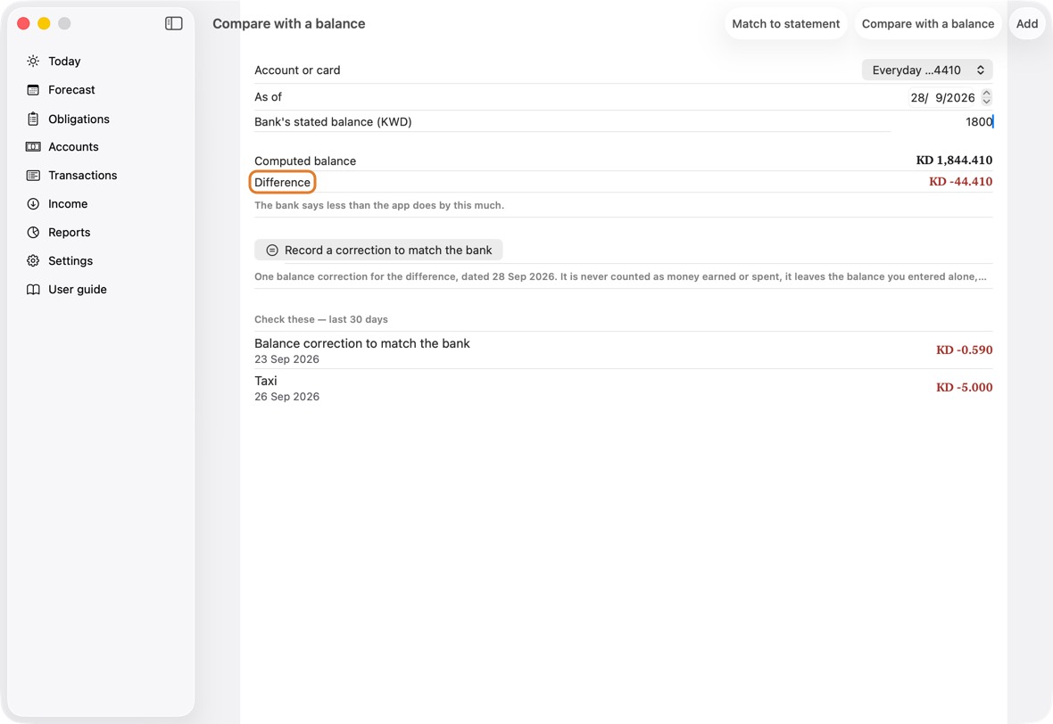Image resolution: width=1053 pixels, height=724 pixels.
Task: Click the open book icon beside User guide
Action: point(33,289)
